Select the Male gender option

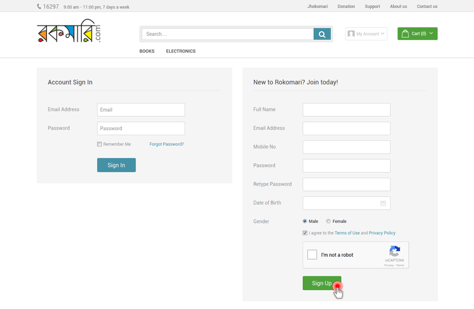(x=305, y=221)
